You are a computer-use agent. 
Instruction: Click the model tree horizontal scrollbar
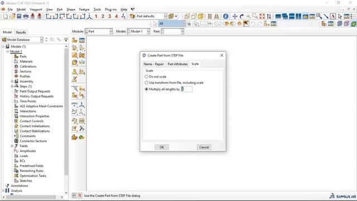(x=31, y=197)
